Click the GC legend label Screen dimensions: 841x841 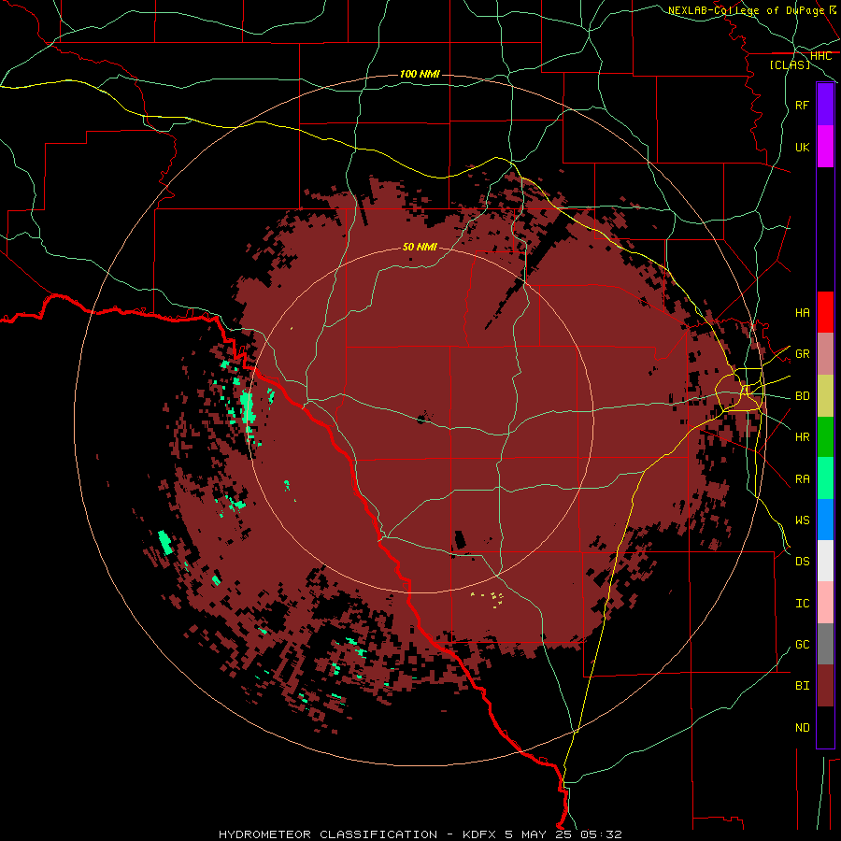pos(802,644)
